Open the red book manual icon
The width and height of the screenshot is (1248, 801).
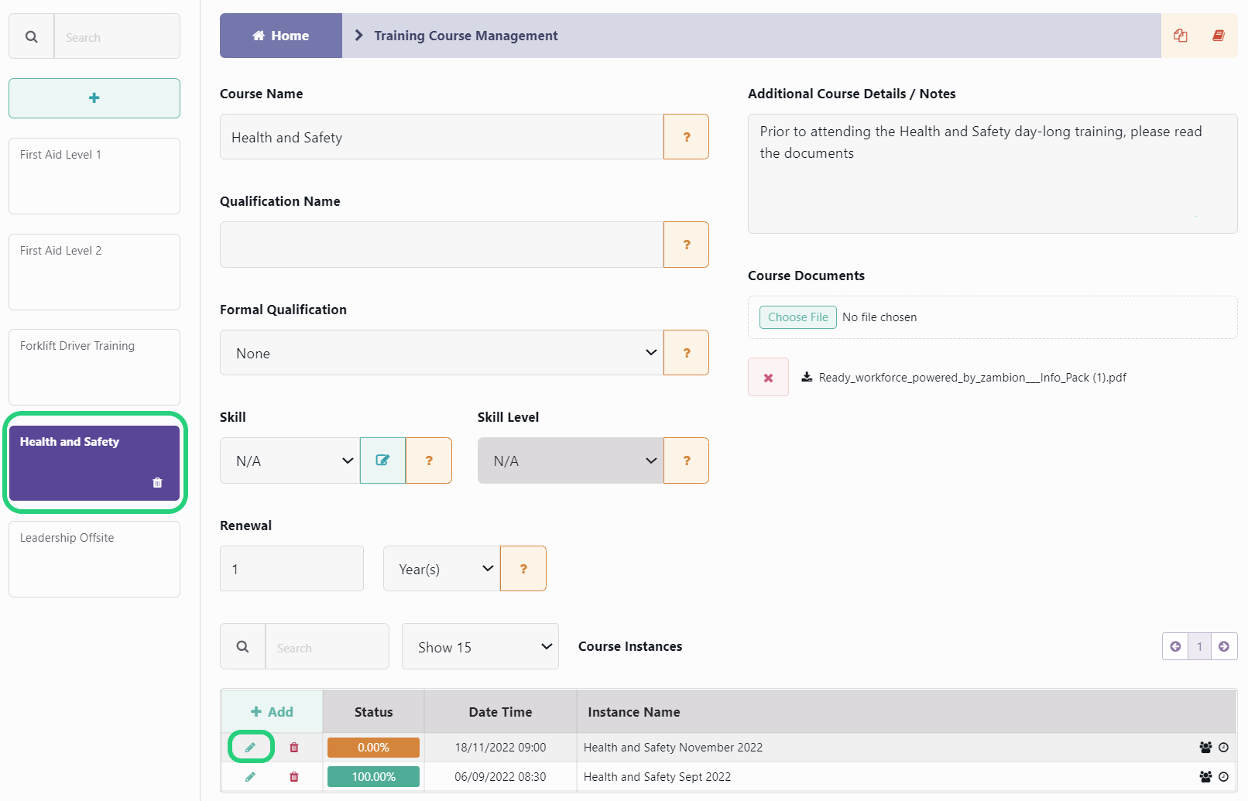(x=1219, y=36)
